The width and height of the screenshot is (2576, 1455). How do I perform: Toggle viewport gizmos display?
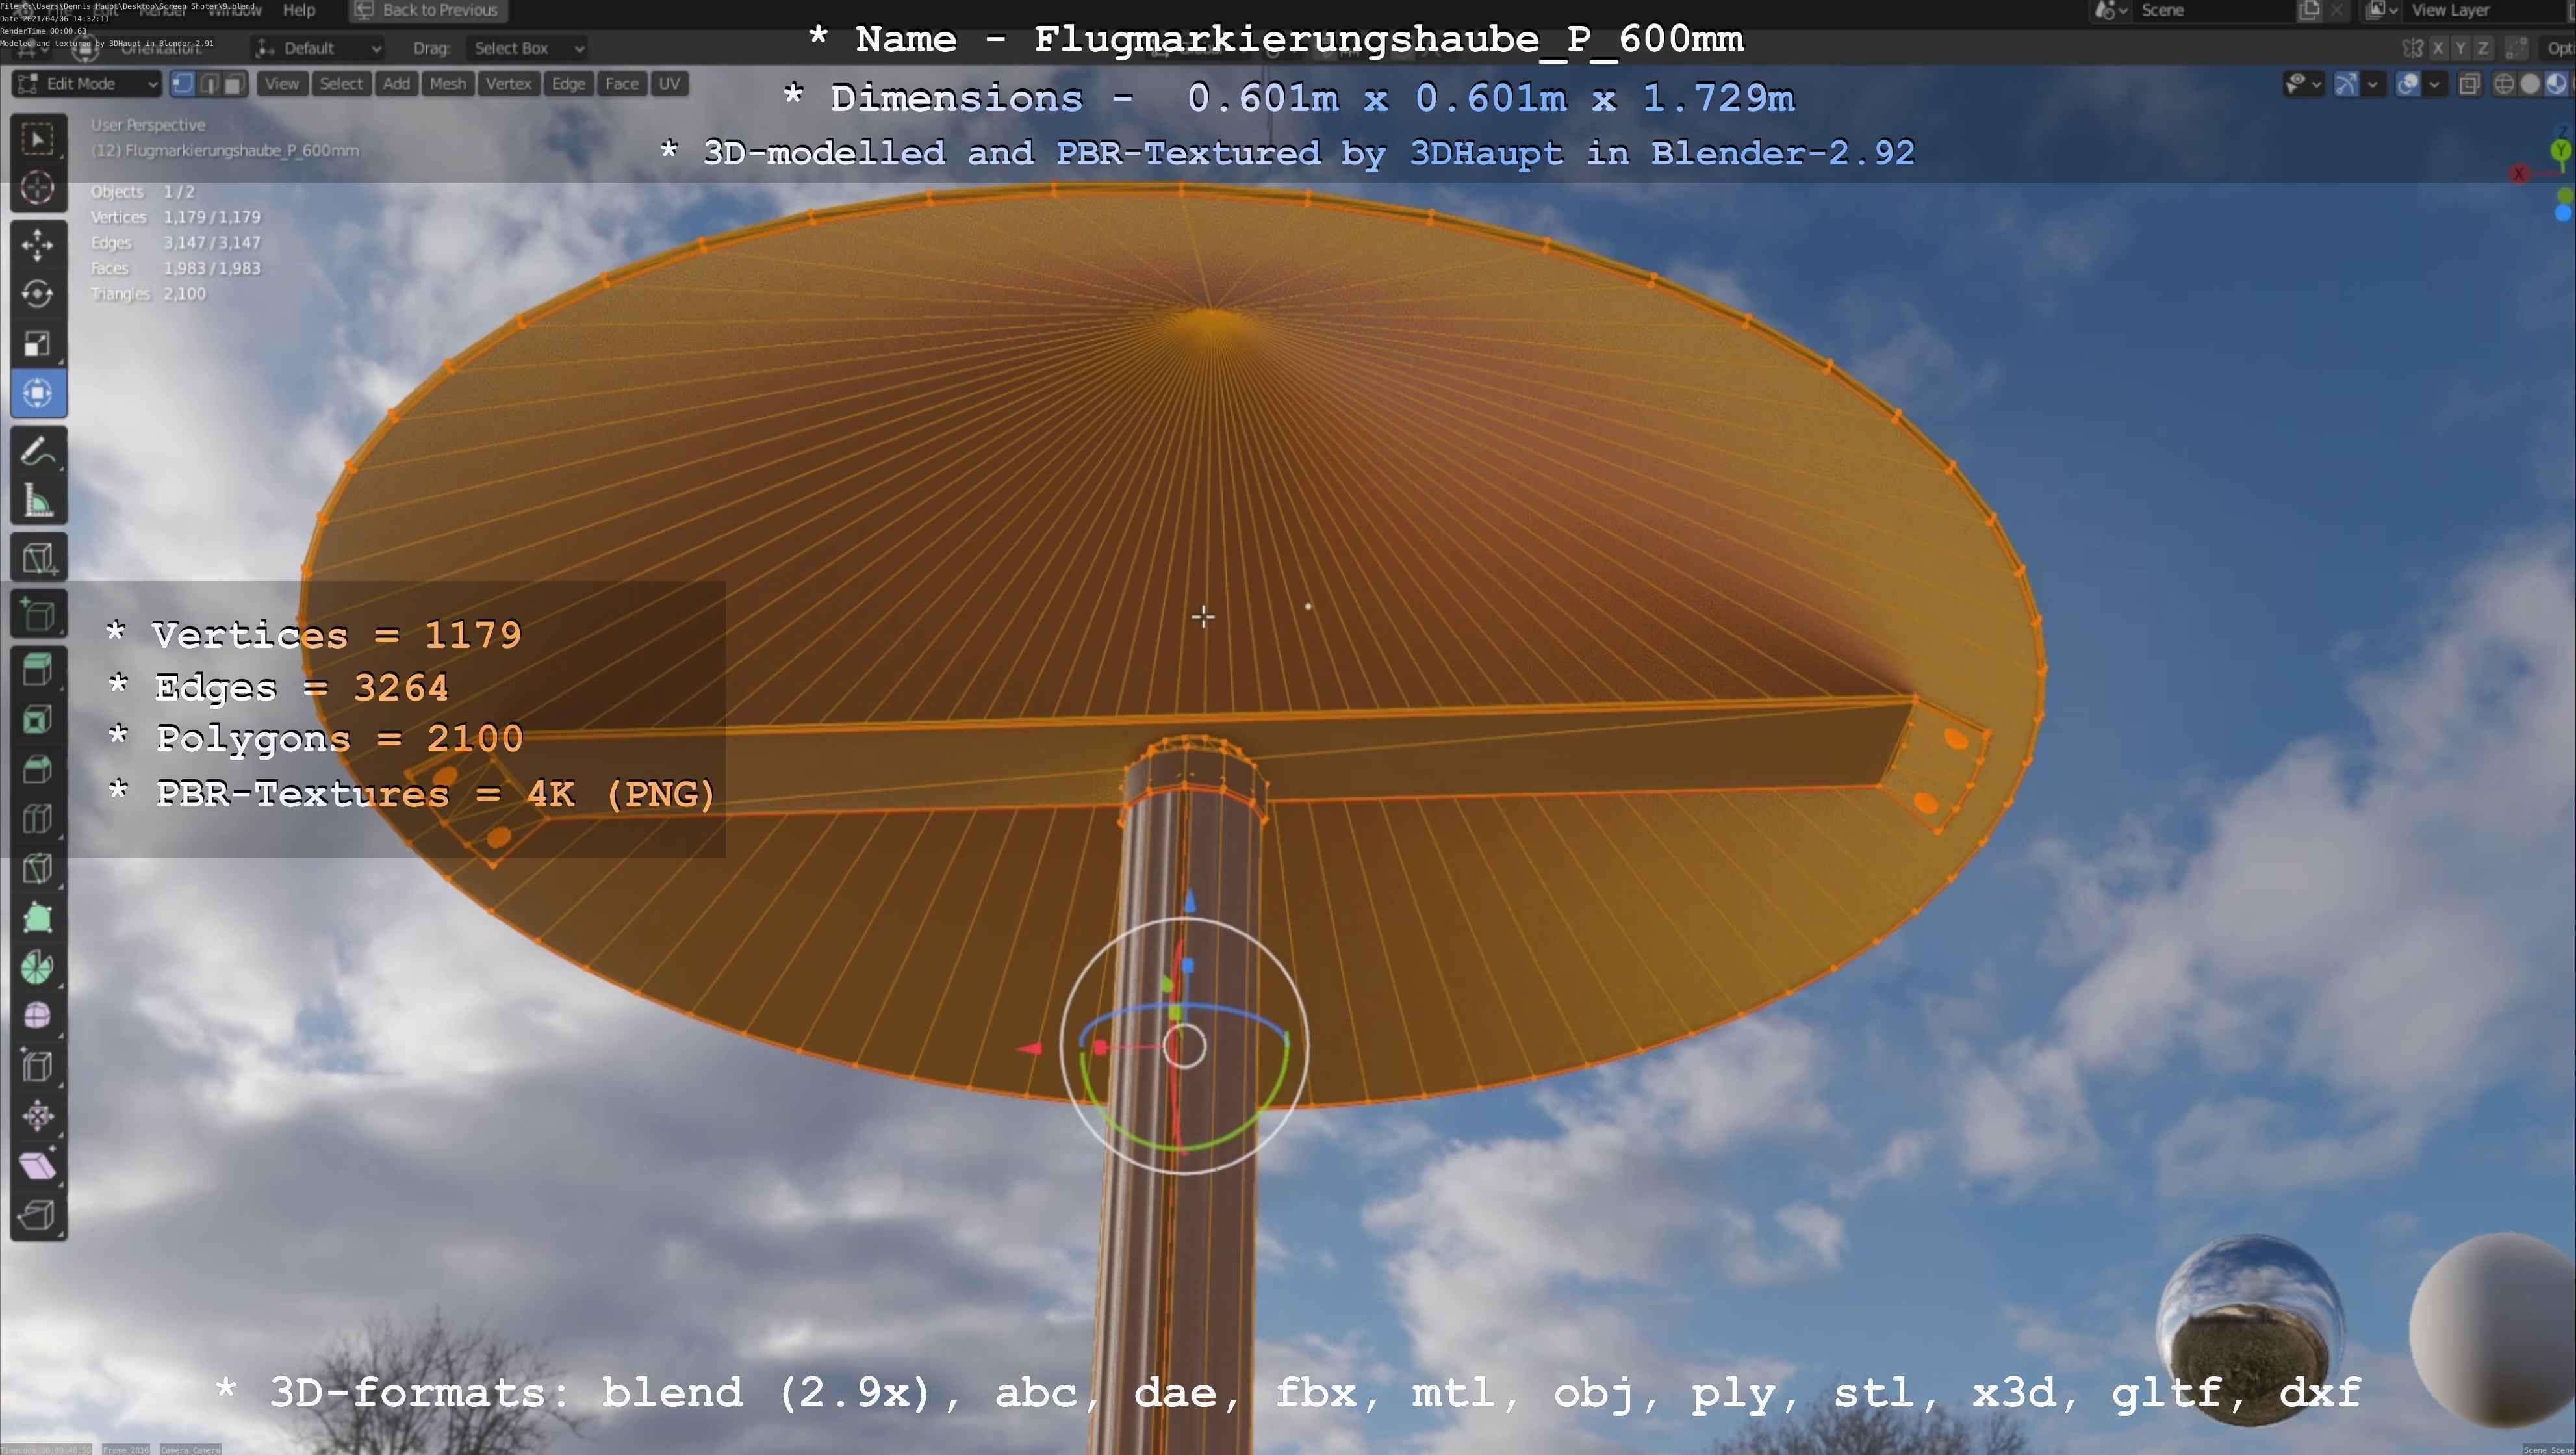(x=2346, y=84)
